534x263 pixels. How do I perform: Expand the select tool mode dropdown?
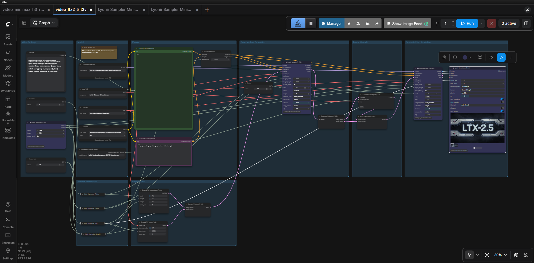(477, 255)
